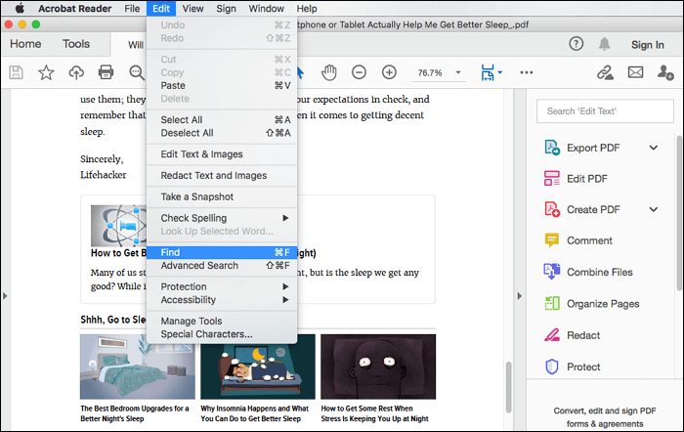
Task: Expand the Create PDF chevron
Action: (654, 210)
